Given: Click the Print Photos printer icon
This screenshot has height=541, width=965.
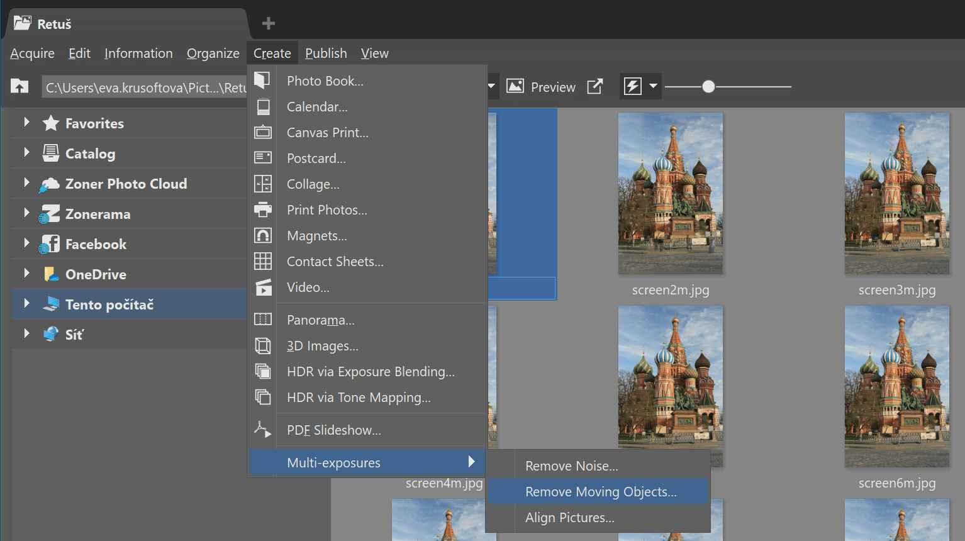Looking at the screenshot, I should point(263,209).
